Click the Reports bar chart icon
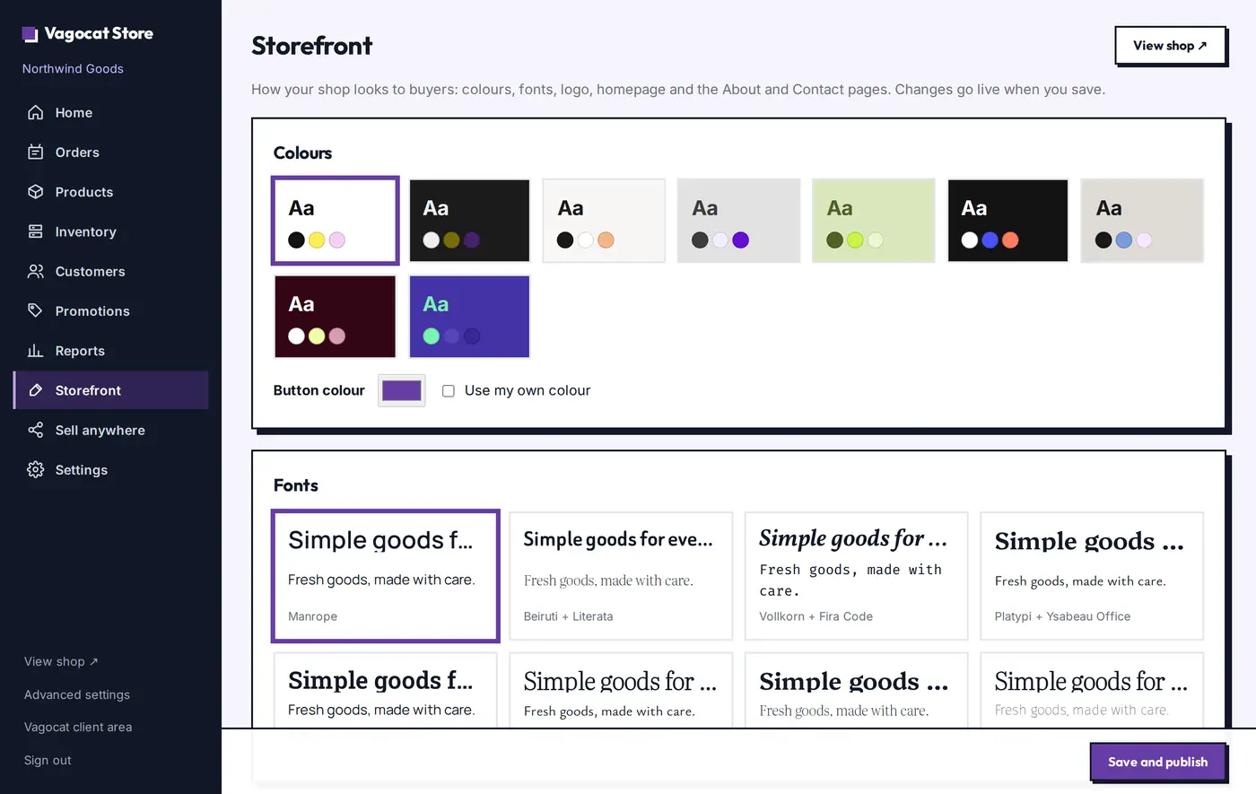Image resolution: width=1256 pixels, height=794 pixels. click(35, 350)
